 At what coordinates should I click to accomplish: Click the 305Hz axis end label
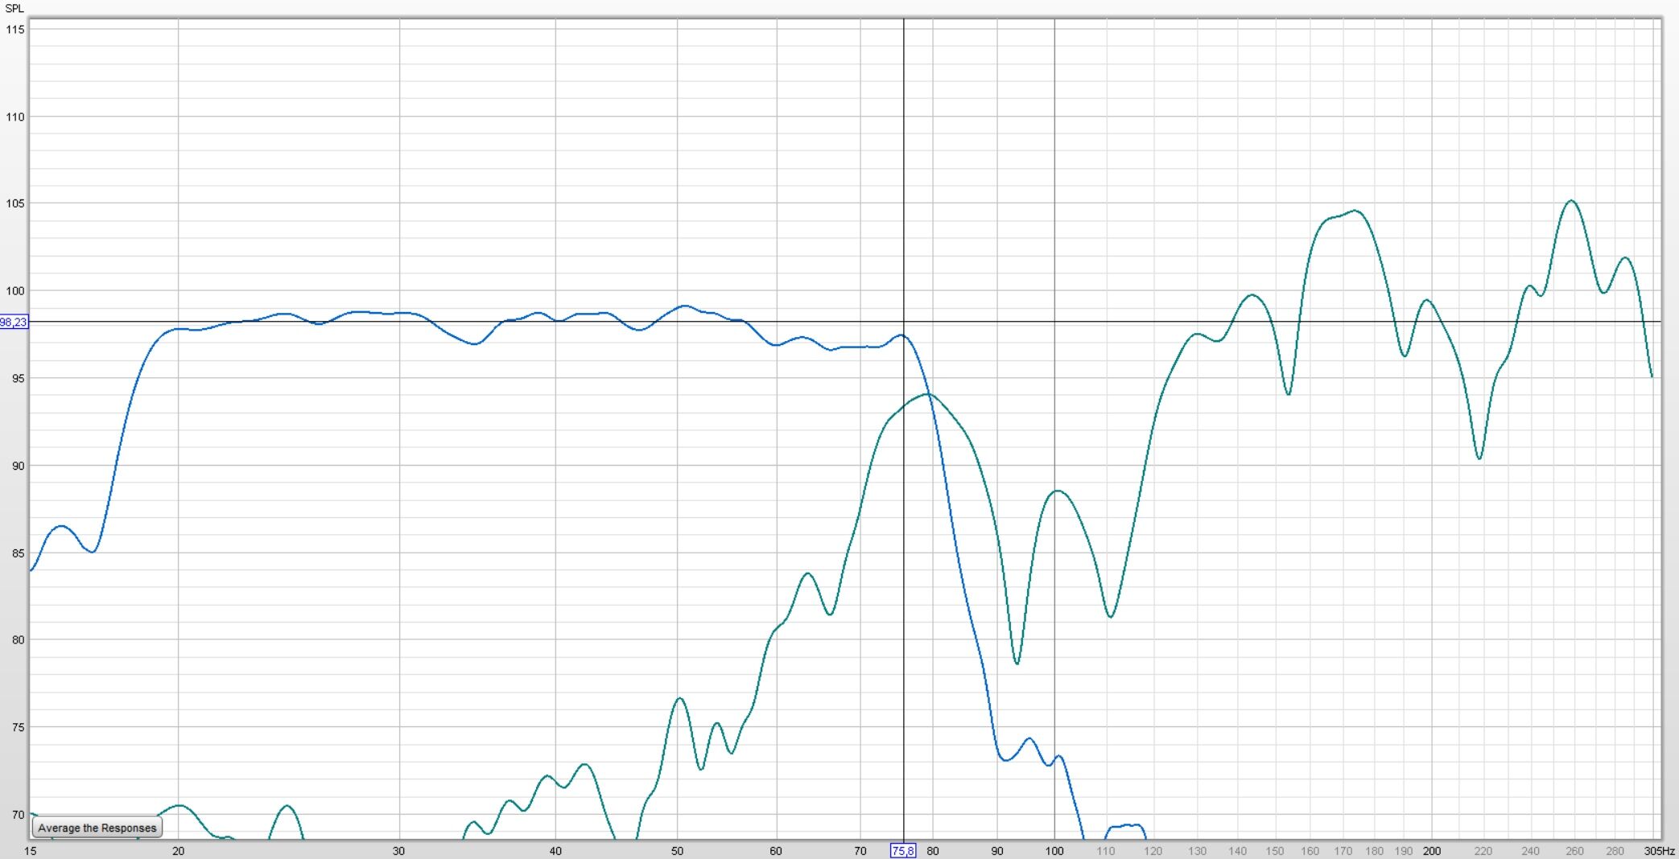coord(1660,851)
